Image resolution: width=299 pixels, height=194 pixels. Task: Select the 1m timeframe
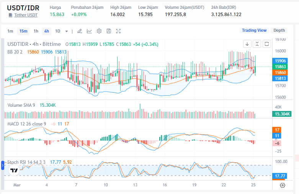[x=10, y=31]
